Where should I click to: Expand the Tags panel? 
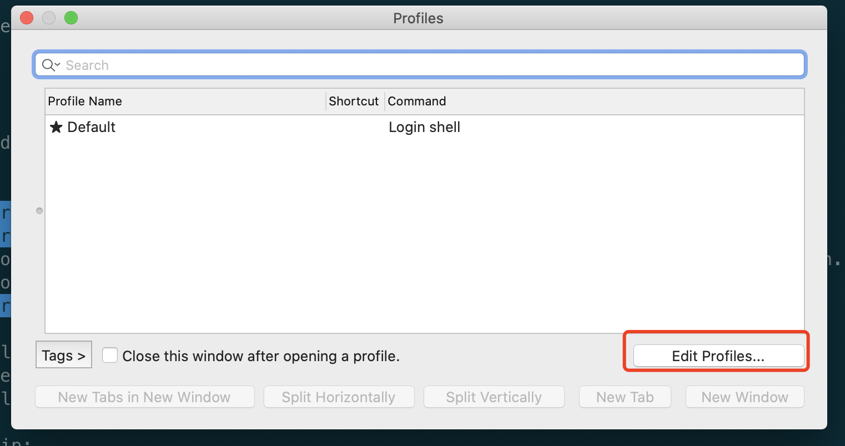[64, 355]
